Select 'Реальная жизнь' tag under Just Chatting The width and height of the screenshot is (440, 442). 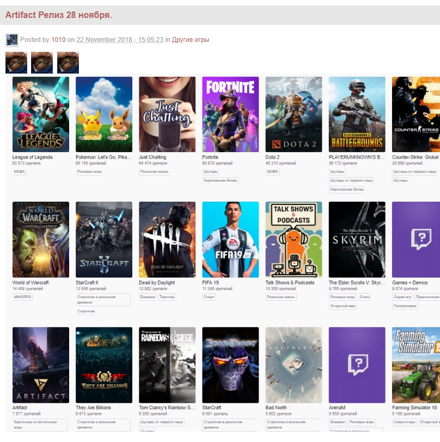pyautogui.click(x=154, y=171)
